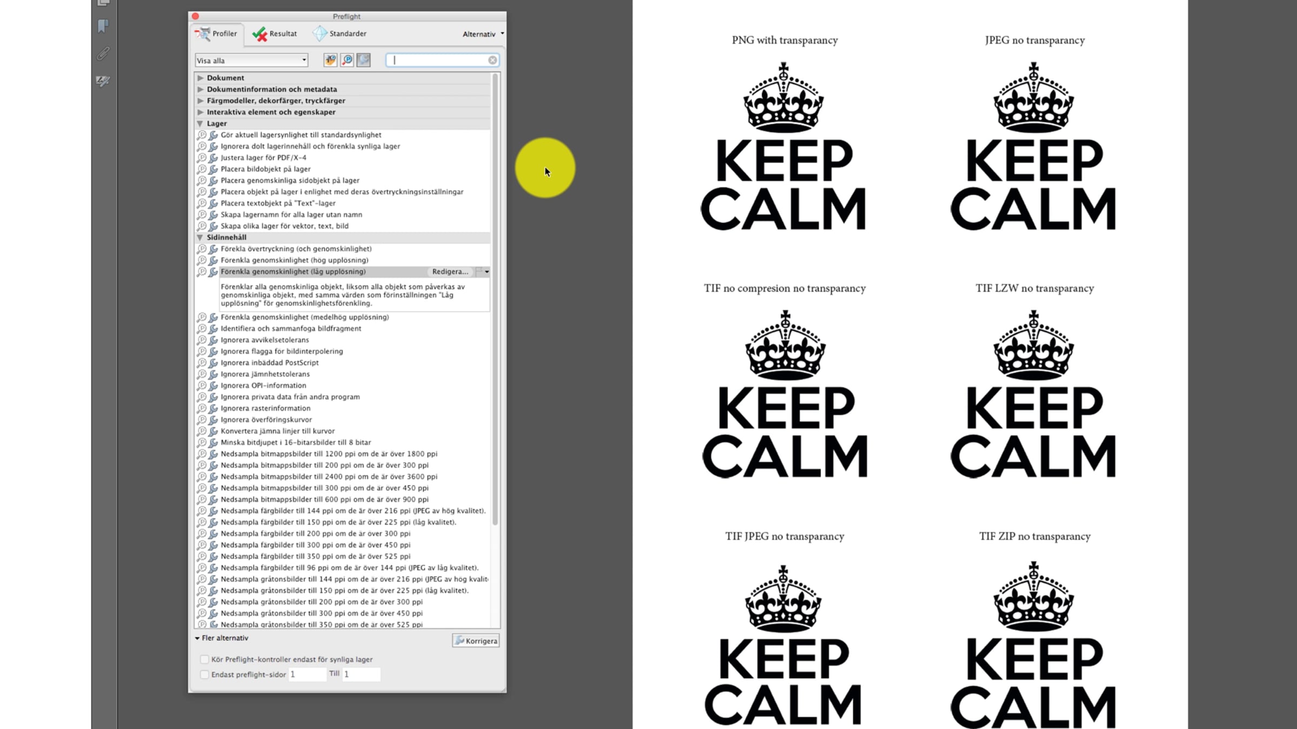Select 'Nedsampla färgbilder till 200 ppi' fixup
The width and height of the screenshot is (1297, 729).
[316, 534]
